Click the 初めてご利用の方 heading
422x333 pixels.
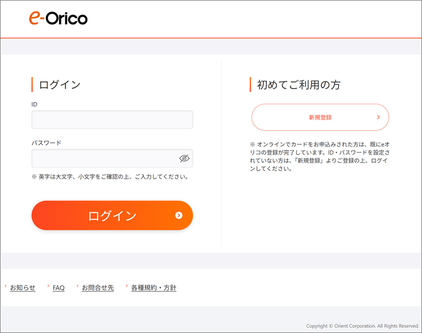299,85
